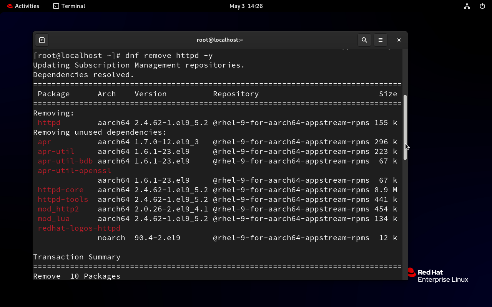This screenshot has width=492, height=307.
Task: Click the 'root@localhost:~' window title
Action: [x=220, y=40]
